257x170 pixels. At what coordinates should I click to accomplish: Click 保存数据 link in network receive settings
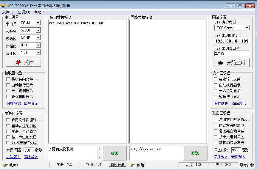point(221,103)
